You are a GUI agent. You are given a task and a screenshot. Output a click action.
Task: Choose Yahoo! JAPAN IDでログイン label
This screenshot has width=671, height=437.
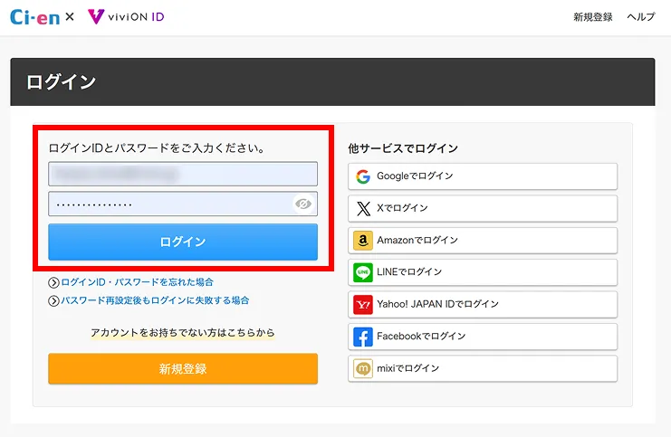click(437, 304)
